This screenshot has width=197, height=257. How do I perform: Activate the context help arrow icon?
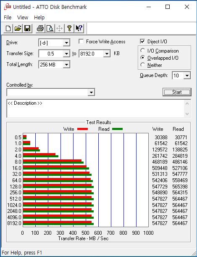79,29
